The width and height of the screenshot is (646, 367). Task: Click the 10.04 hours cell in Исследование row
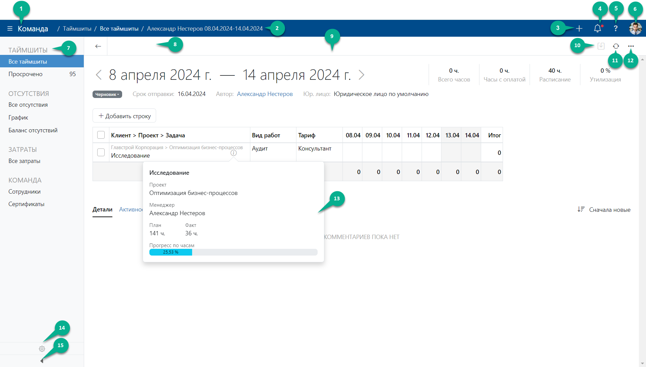[392, 153]
